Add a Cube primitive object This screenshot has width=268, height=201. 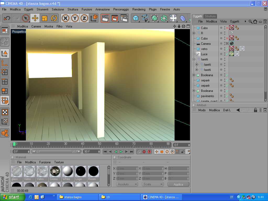point(136,18)
